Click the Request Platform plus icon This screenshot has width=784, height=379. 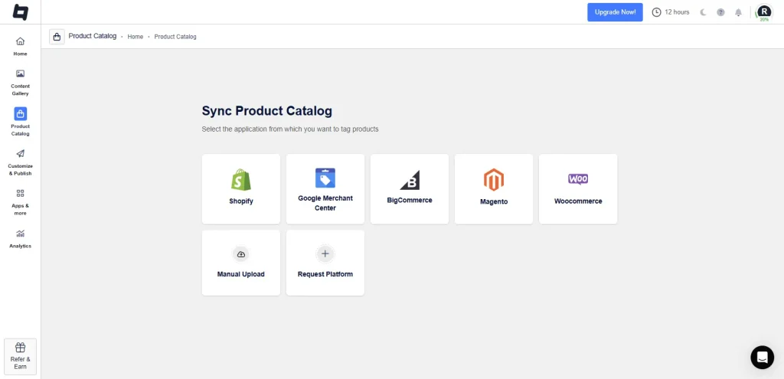click(x=325, y=254)
